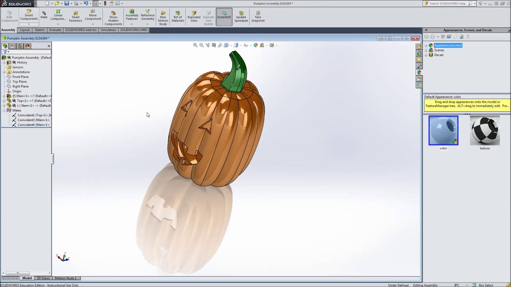The width and height of the screenshot is (511, 287).
Task: Click the Search SOLIDWORKS Help field
Action: (x=448, y=3)
